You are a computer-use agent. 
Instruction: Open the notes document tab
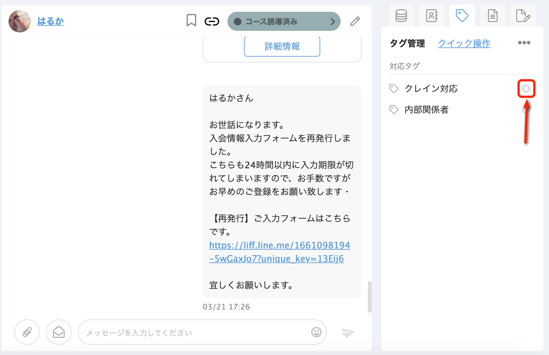(493, 15)
